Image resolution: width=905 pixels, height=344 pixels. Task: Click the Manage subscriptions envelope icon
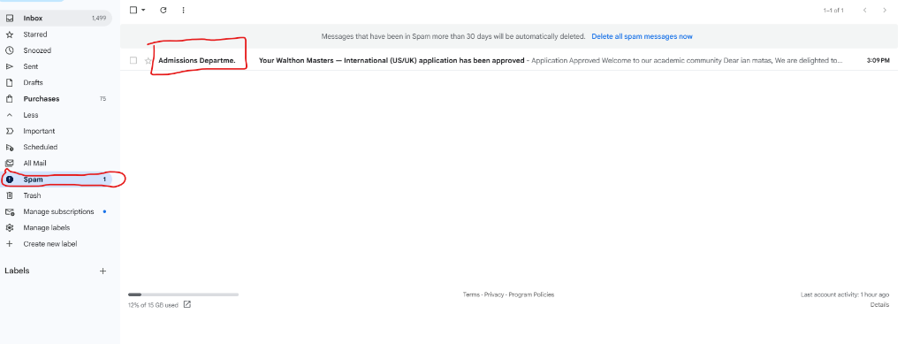pos(9,212)
